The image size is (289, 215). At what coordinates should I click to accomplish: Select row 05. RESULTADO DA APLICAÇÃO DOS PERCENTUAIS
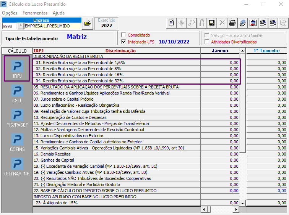pos(117,87)
